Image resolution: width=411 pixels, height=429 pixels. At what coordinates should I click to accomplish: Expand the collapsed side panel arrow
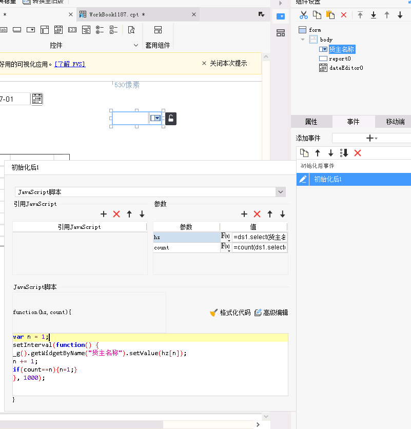(281, 3)
